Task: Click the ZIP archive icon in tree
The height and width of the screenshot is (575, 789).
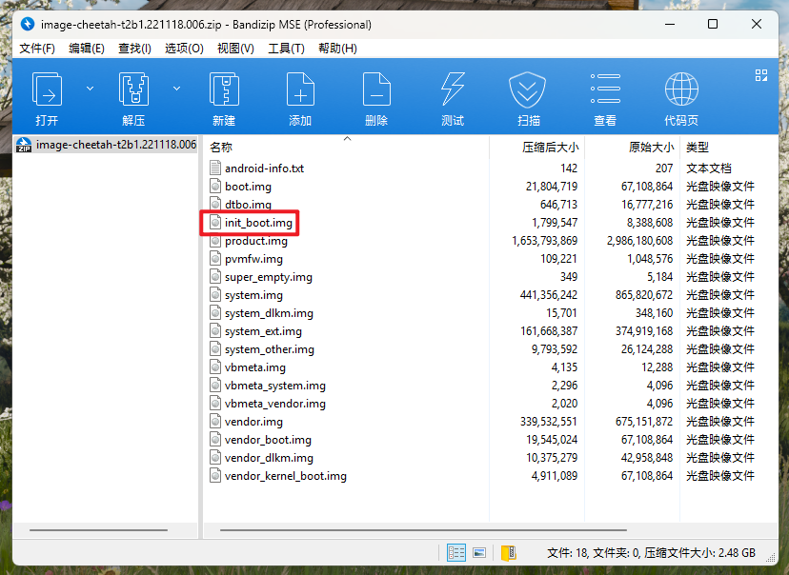Action: (x=24, y=145)
